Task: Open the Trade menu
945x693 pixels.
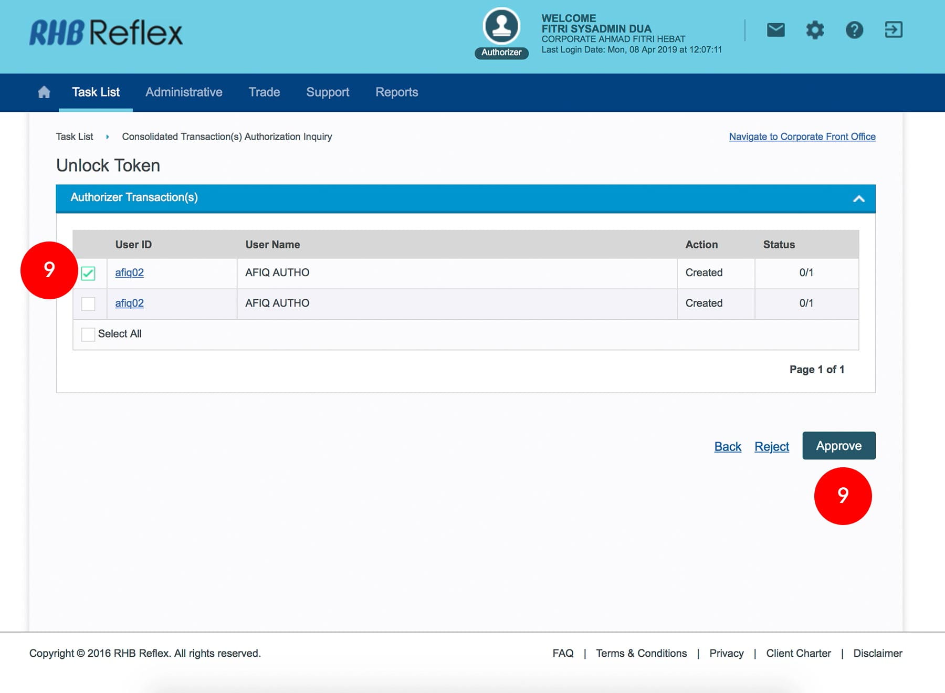Action: (264, 92)
